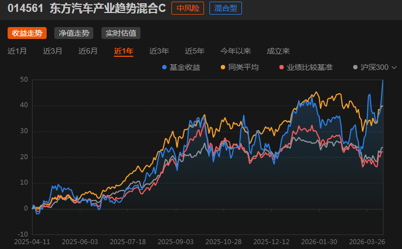Click the 2025-09-03 axis date label
Image resolution: width=402 pixels, height=249 pixels.
tap(176, 242)
